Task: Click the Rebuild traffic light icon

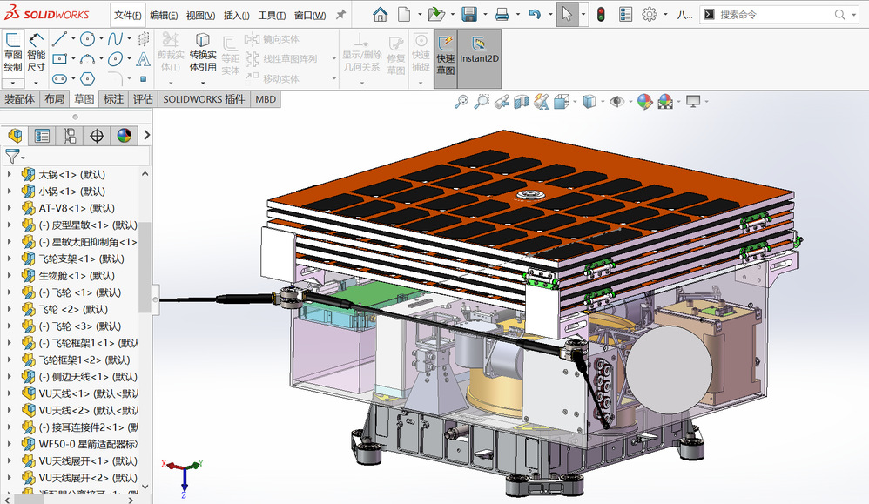Action: click(x=601, y=14)
